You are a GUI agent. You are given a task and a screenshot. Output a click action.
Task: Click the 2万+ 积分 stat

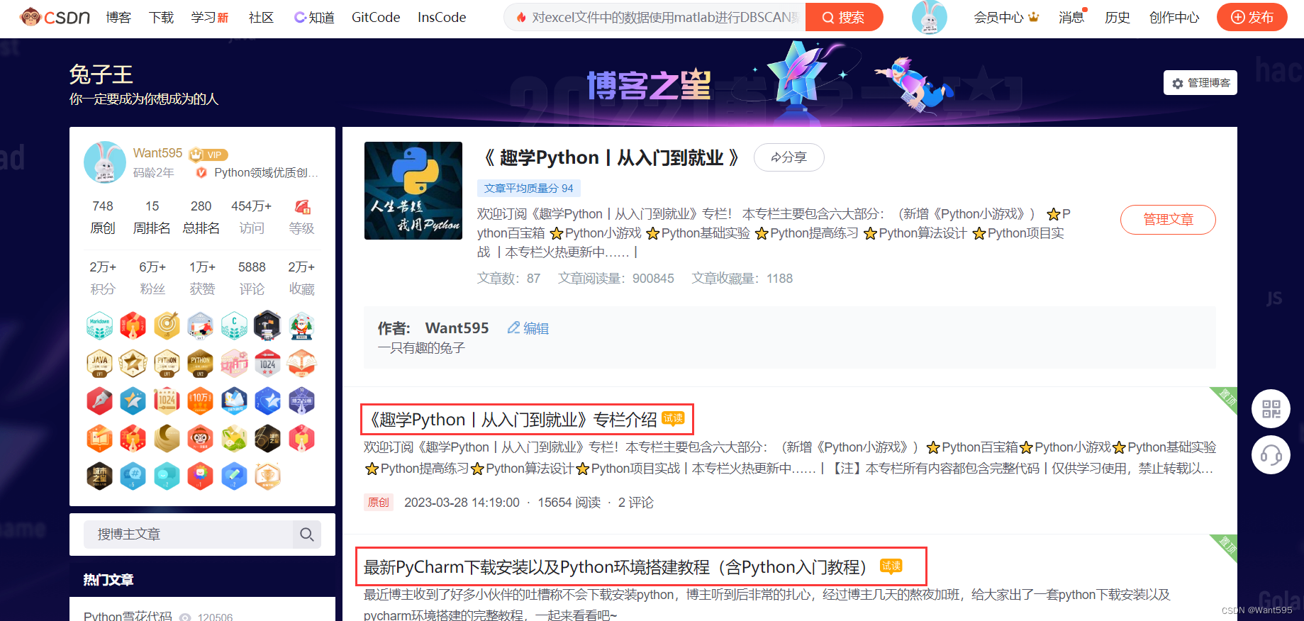click(103, 278)
